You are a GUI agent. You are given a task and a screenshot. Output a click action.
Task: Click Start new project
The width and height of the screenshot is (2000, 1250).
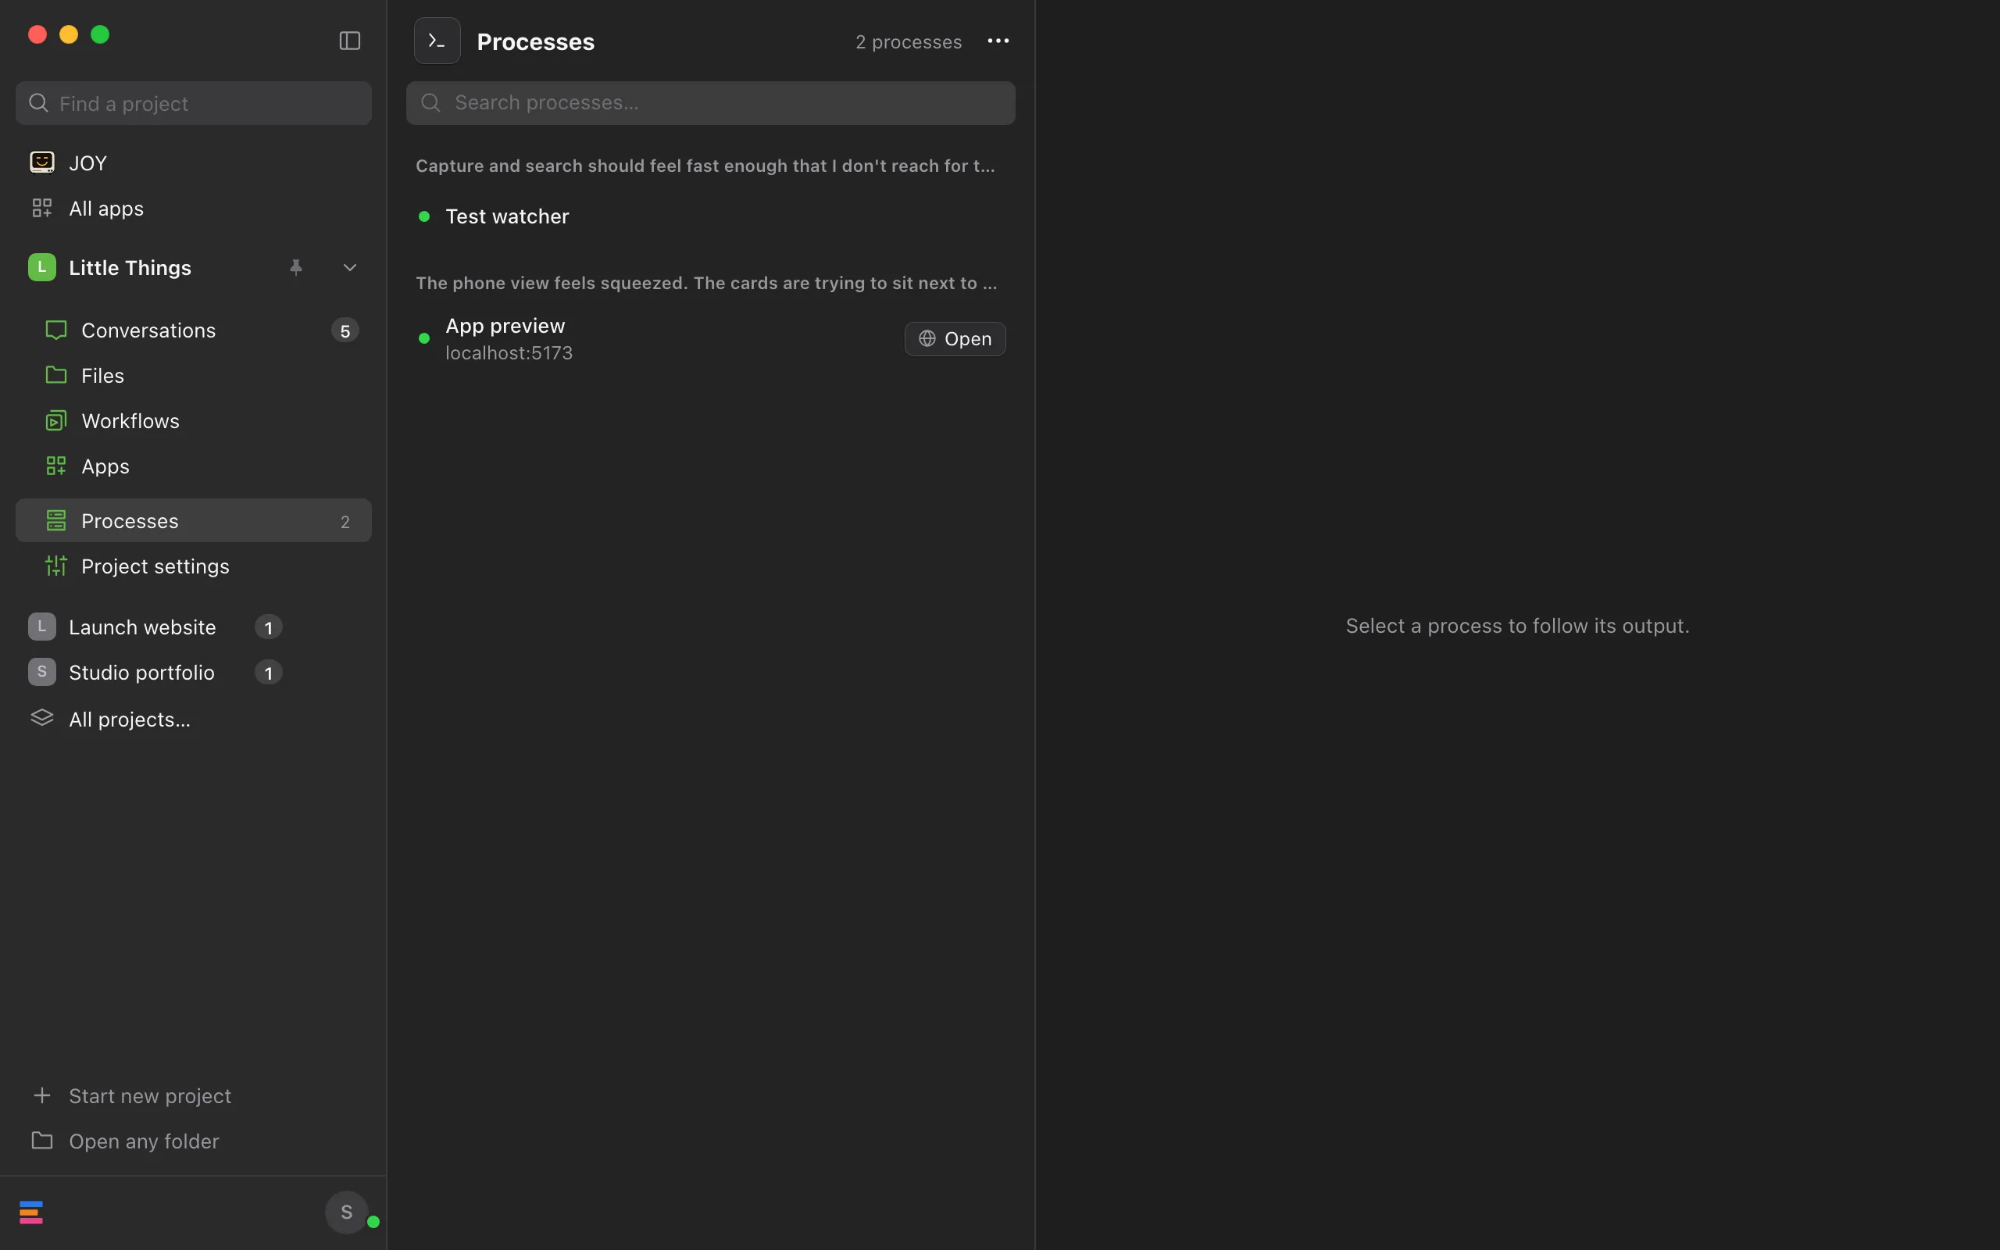pos(194,1095)
